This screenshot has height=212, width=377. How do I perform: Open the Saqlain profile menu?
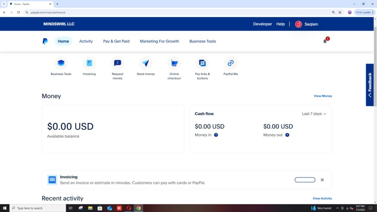pyautogui.click(x=306, y=24)
